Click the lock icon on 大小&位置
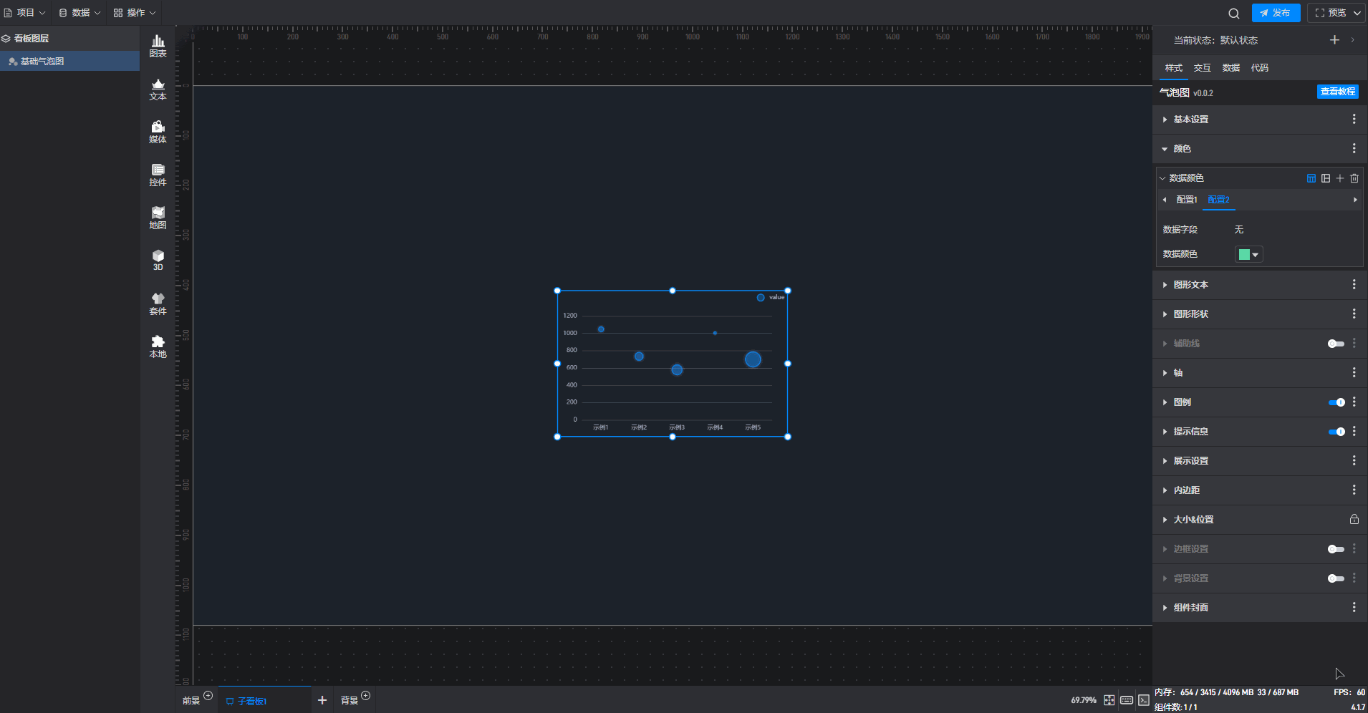Viewport: 1368px width, 713px height. (x=1354, y=520)
